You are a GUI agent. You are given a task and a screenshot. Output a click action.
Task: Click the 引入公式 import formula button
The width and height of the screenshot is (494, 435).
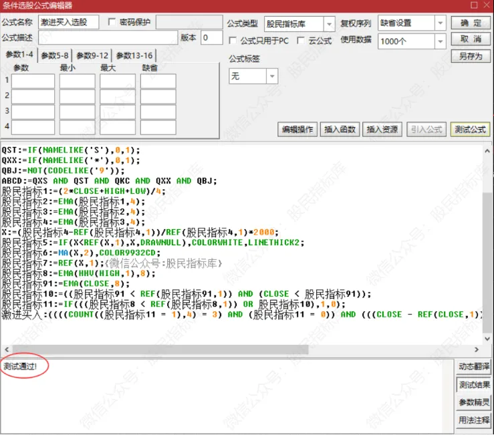click(426, 130)
